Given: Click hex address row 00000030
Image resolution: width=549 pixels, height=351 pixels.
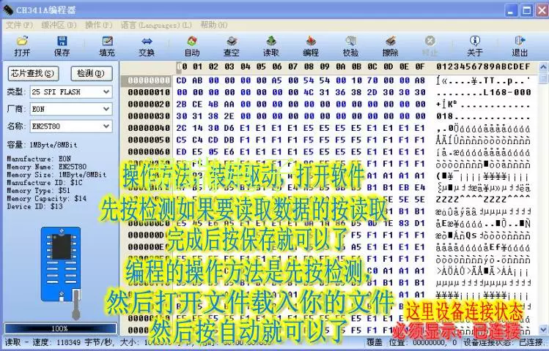Looking at the screenshot, I should point(149,116).
